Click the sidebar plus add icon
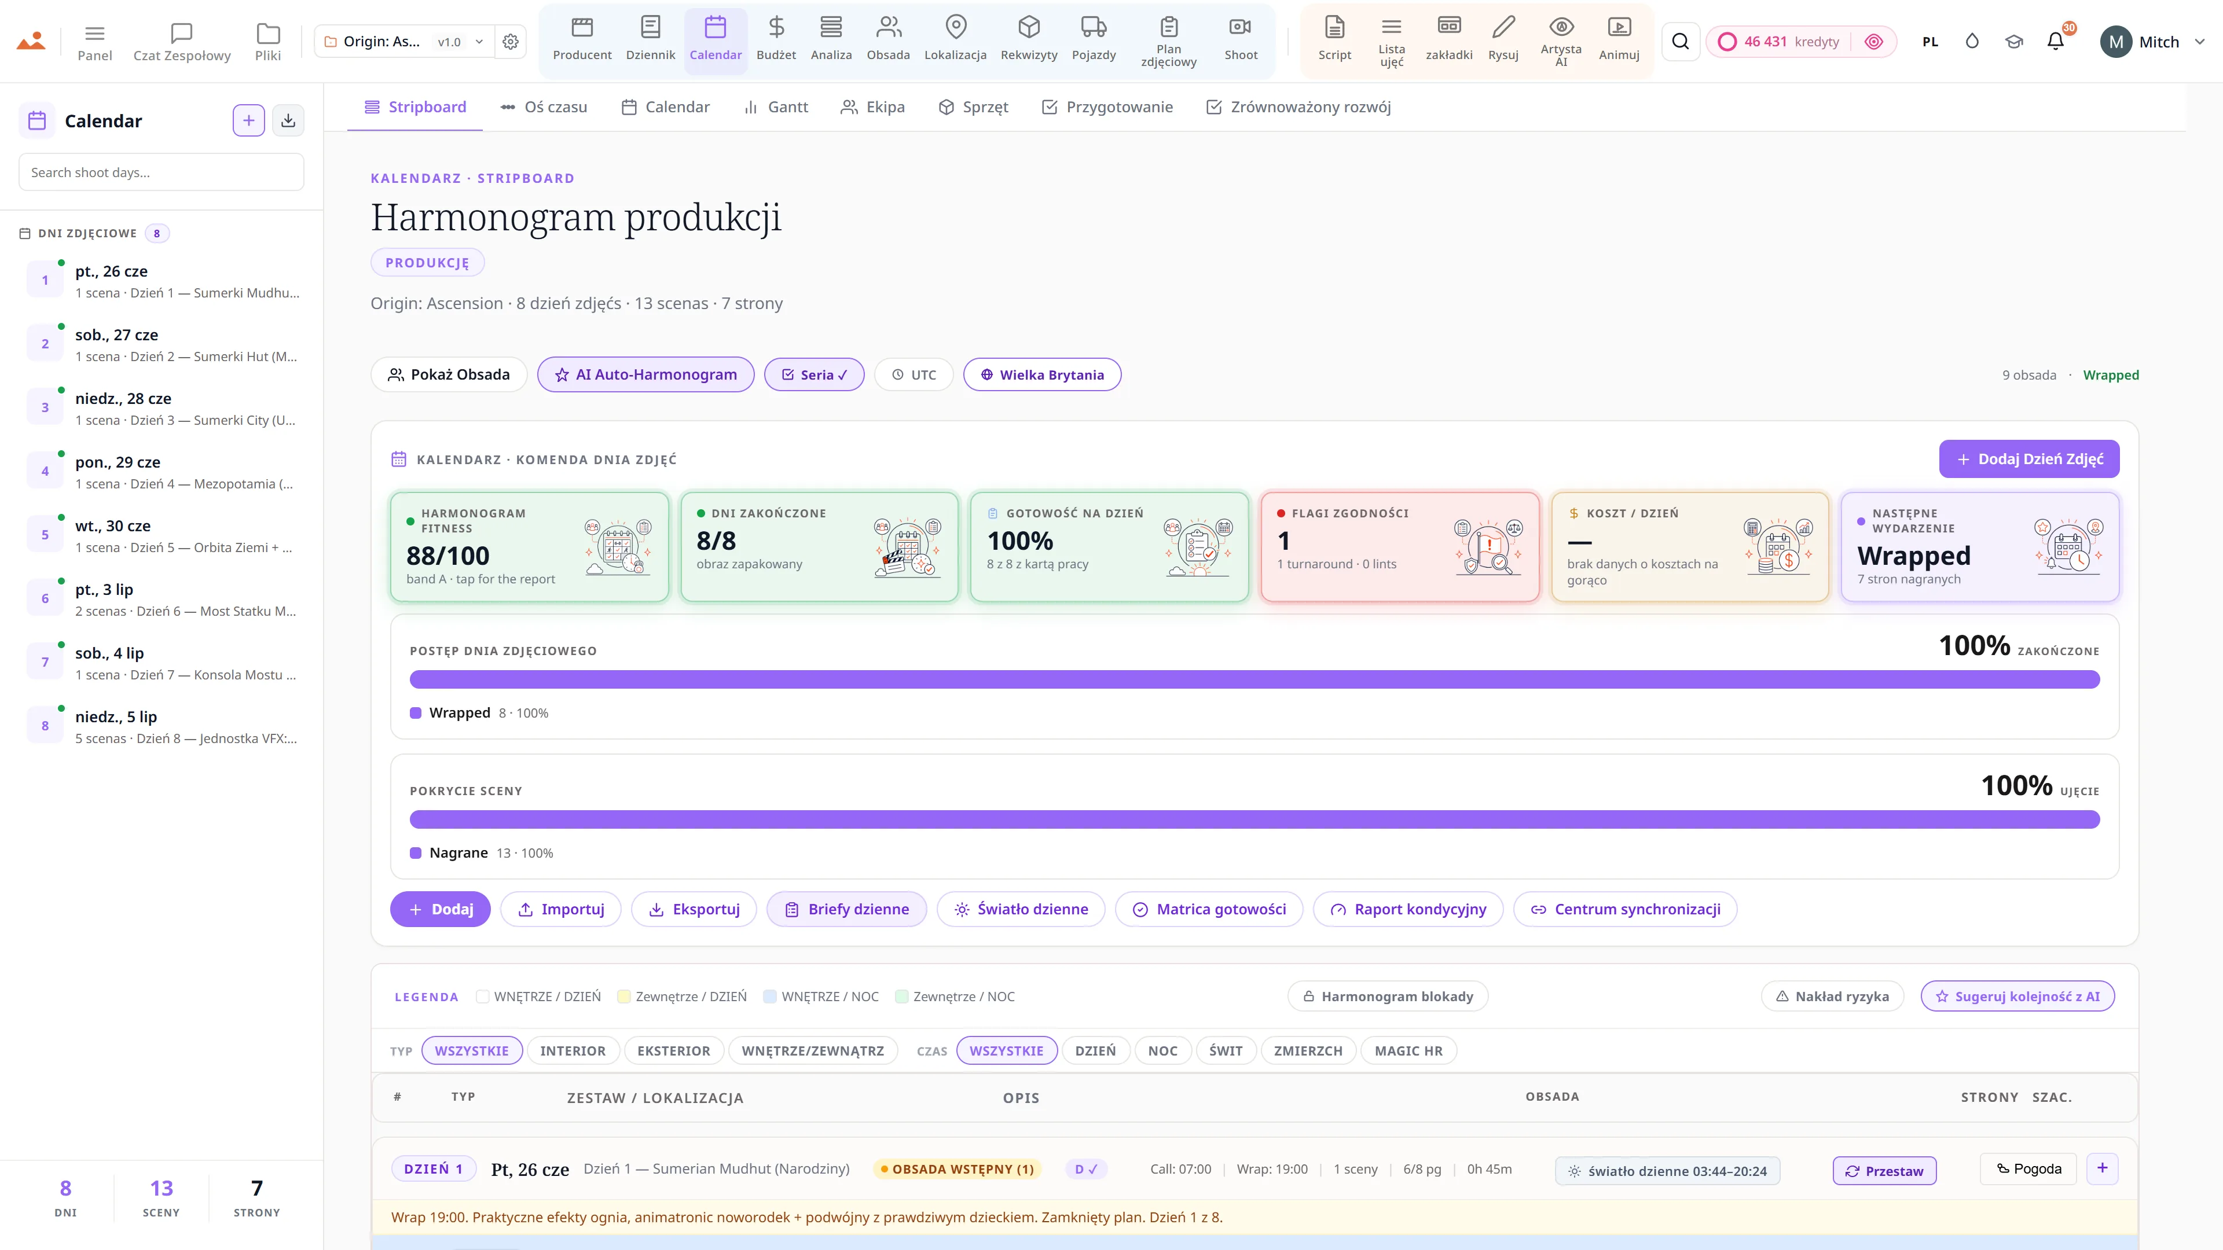Viewport: 2223px width, 1250px height. tap(248, 121)
